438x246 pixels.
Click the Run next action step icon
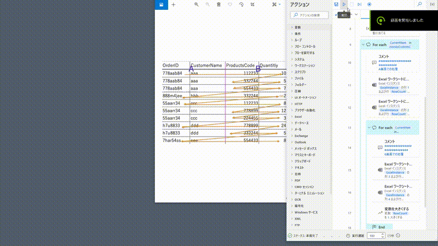click(360, 4)
